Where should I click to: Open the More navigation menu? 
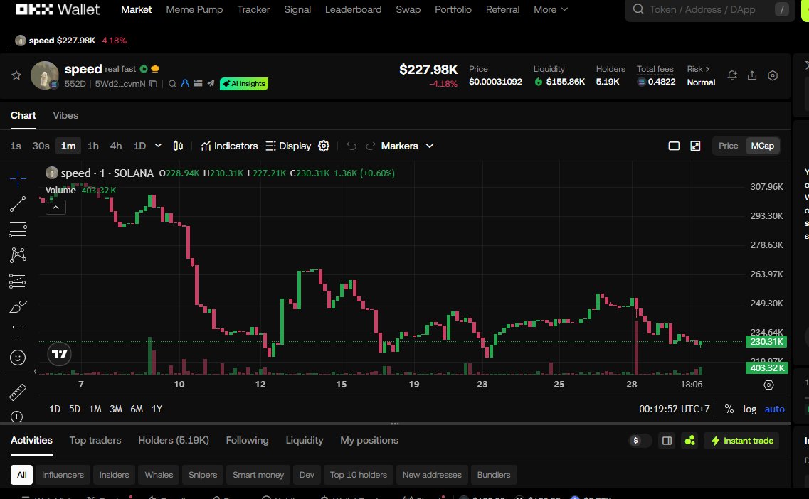click(549, 9)
